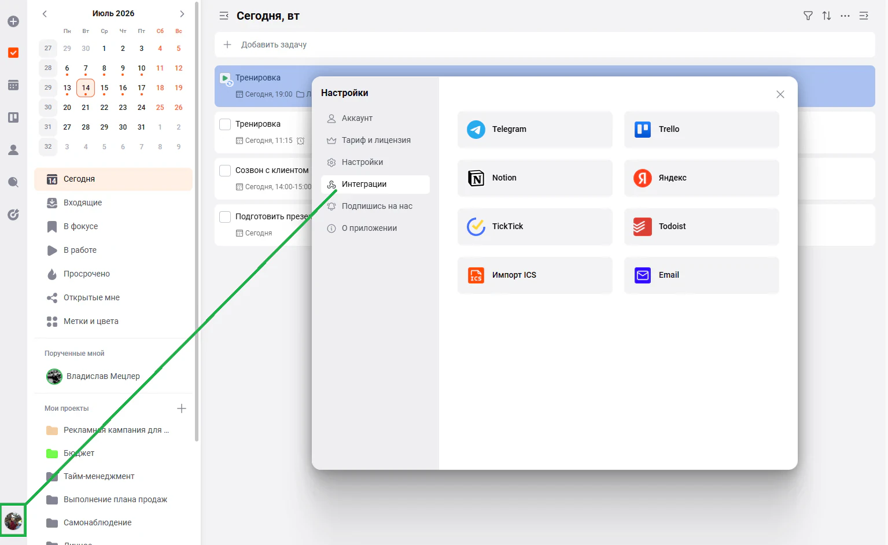Open the Самонаблюдение project

click(113, 522)
